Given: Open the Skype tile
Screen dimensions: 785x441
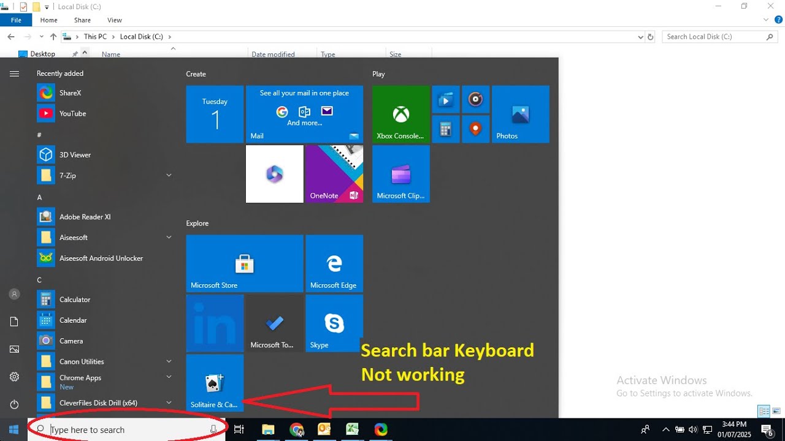Looking at the screenshot, I should click(334, 323).
